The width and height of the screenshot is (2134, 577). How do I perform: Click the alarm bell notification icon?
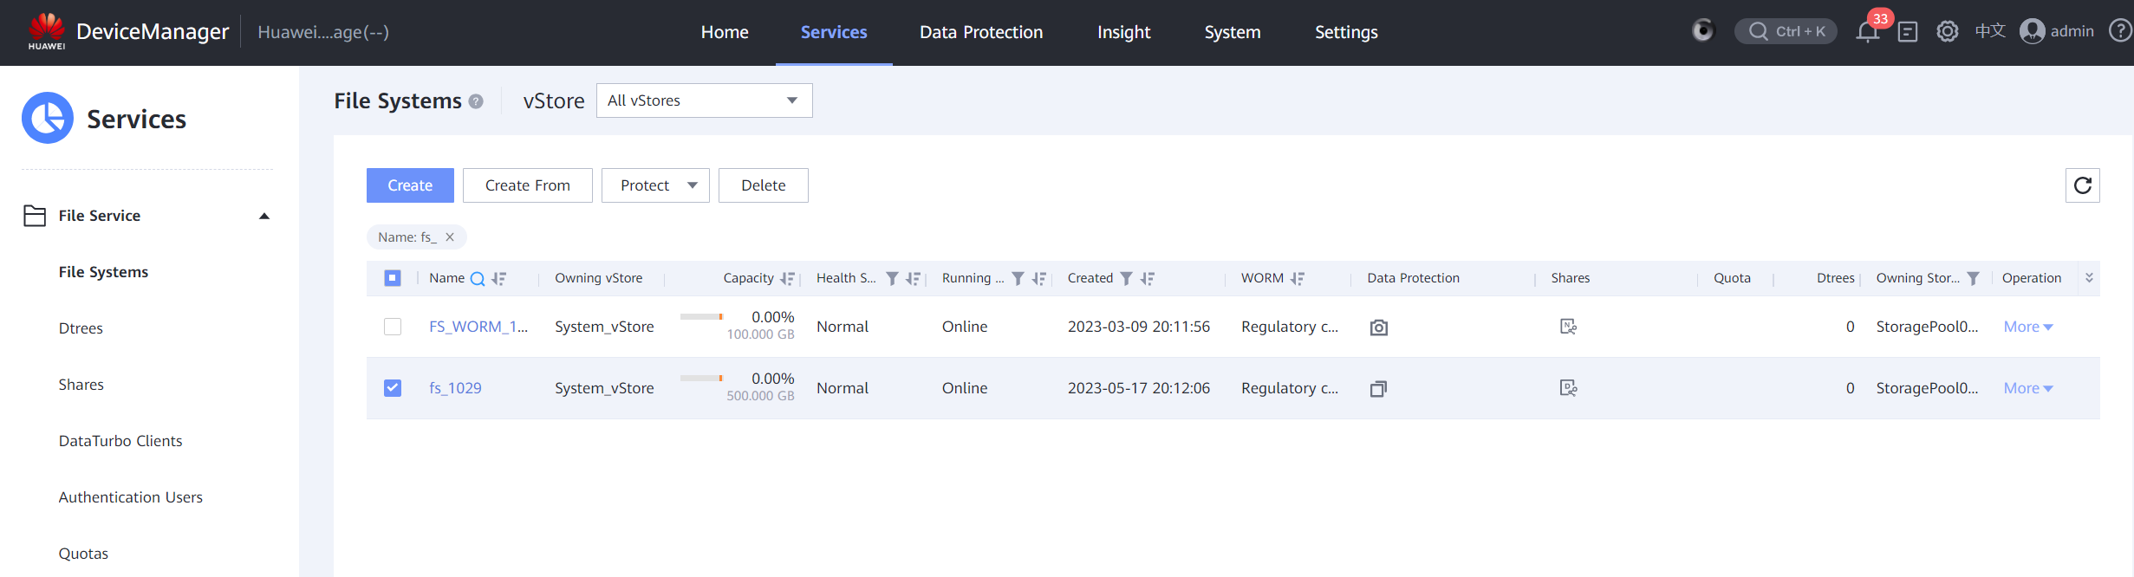click(x=1867, y=32)
